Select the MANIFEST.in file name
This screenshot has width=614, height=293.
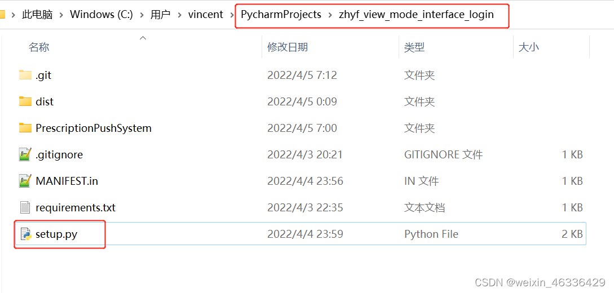(x=67, y=181)
